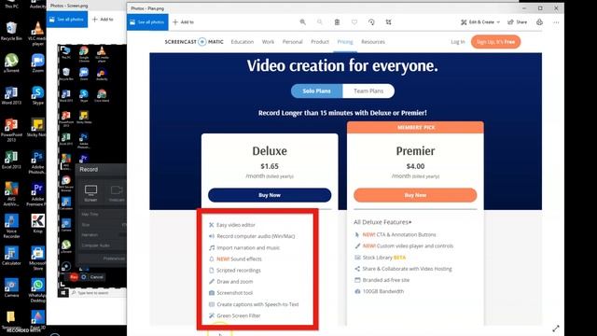This screenshot has width=597, height=336.
Task: Click Screenshot tool feature text
Action: pos(235,293)
